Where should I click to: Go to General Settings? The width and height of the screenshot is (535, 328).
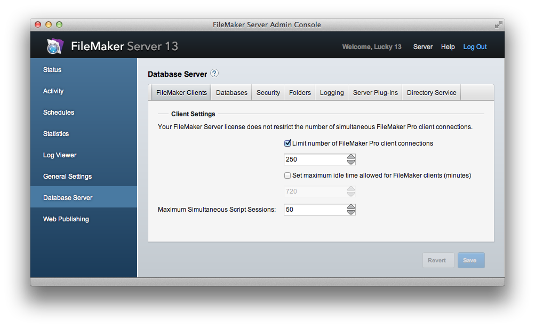pos(67,177)
